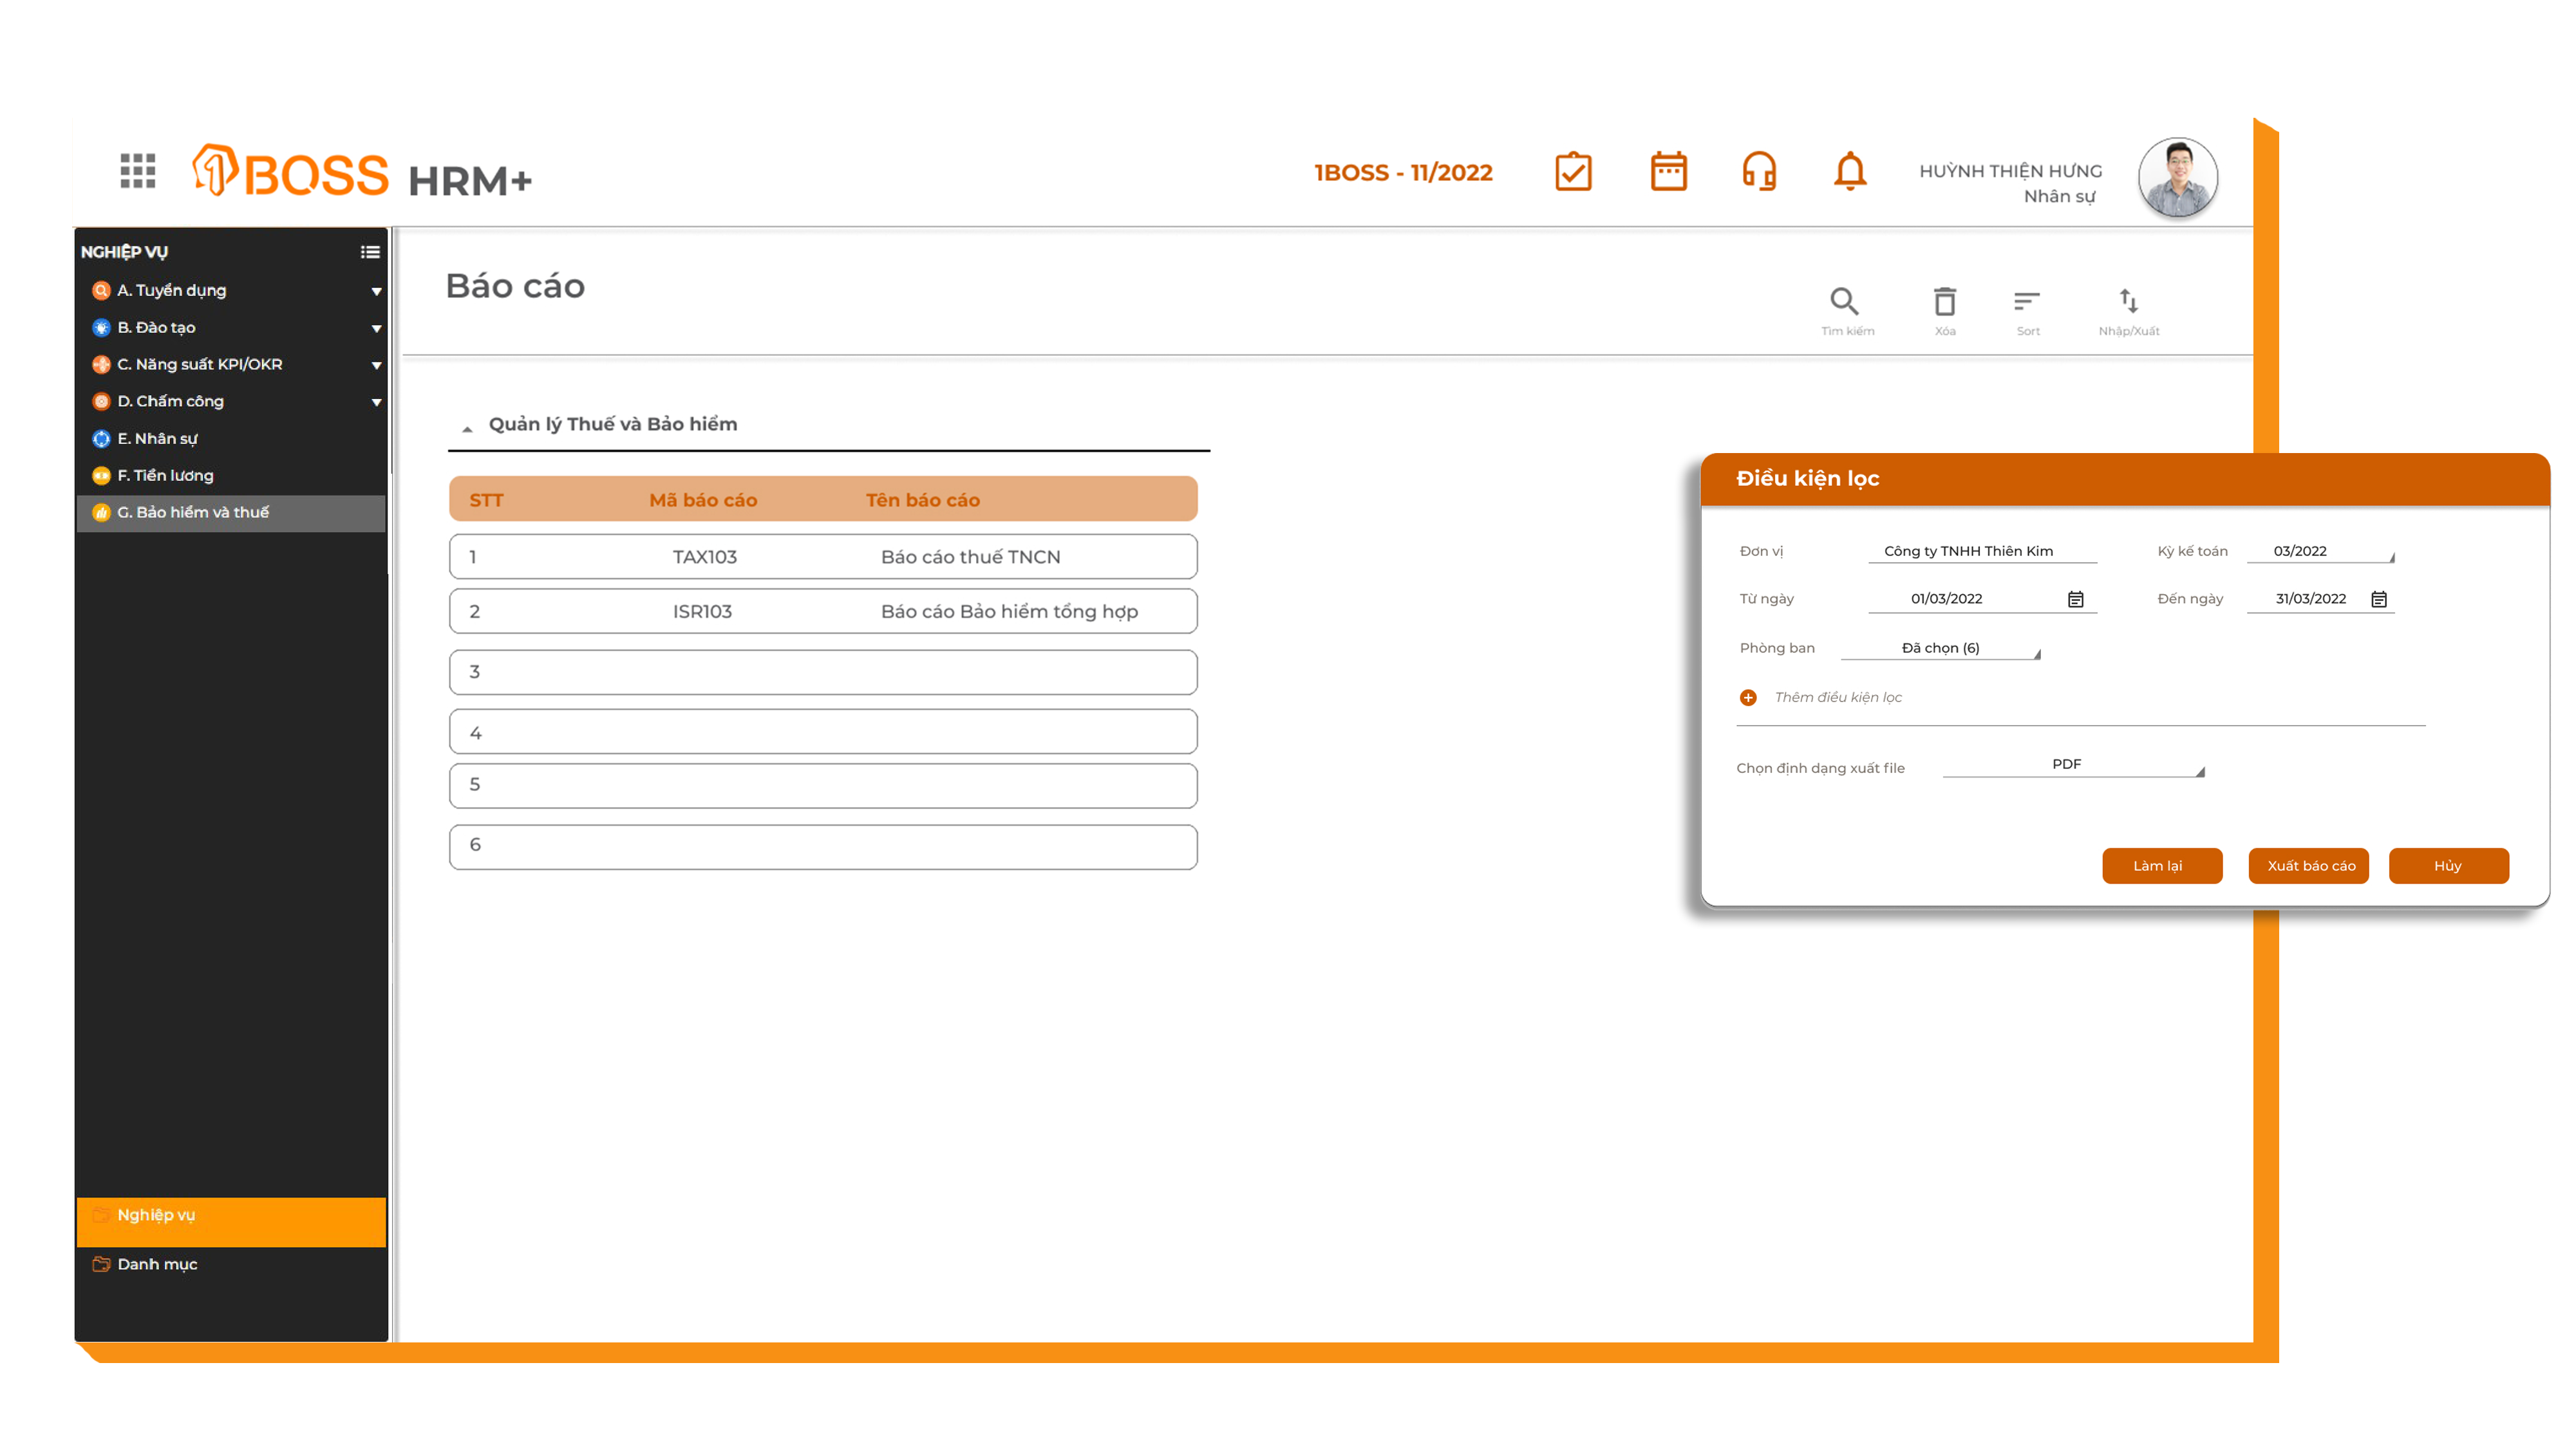Select the TAX103 Báo cáo thuế TNCN row
The height and width of the screenshot is (1448, 2576).
822,557
